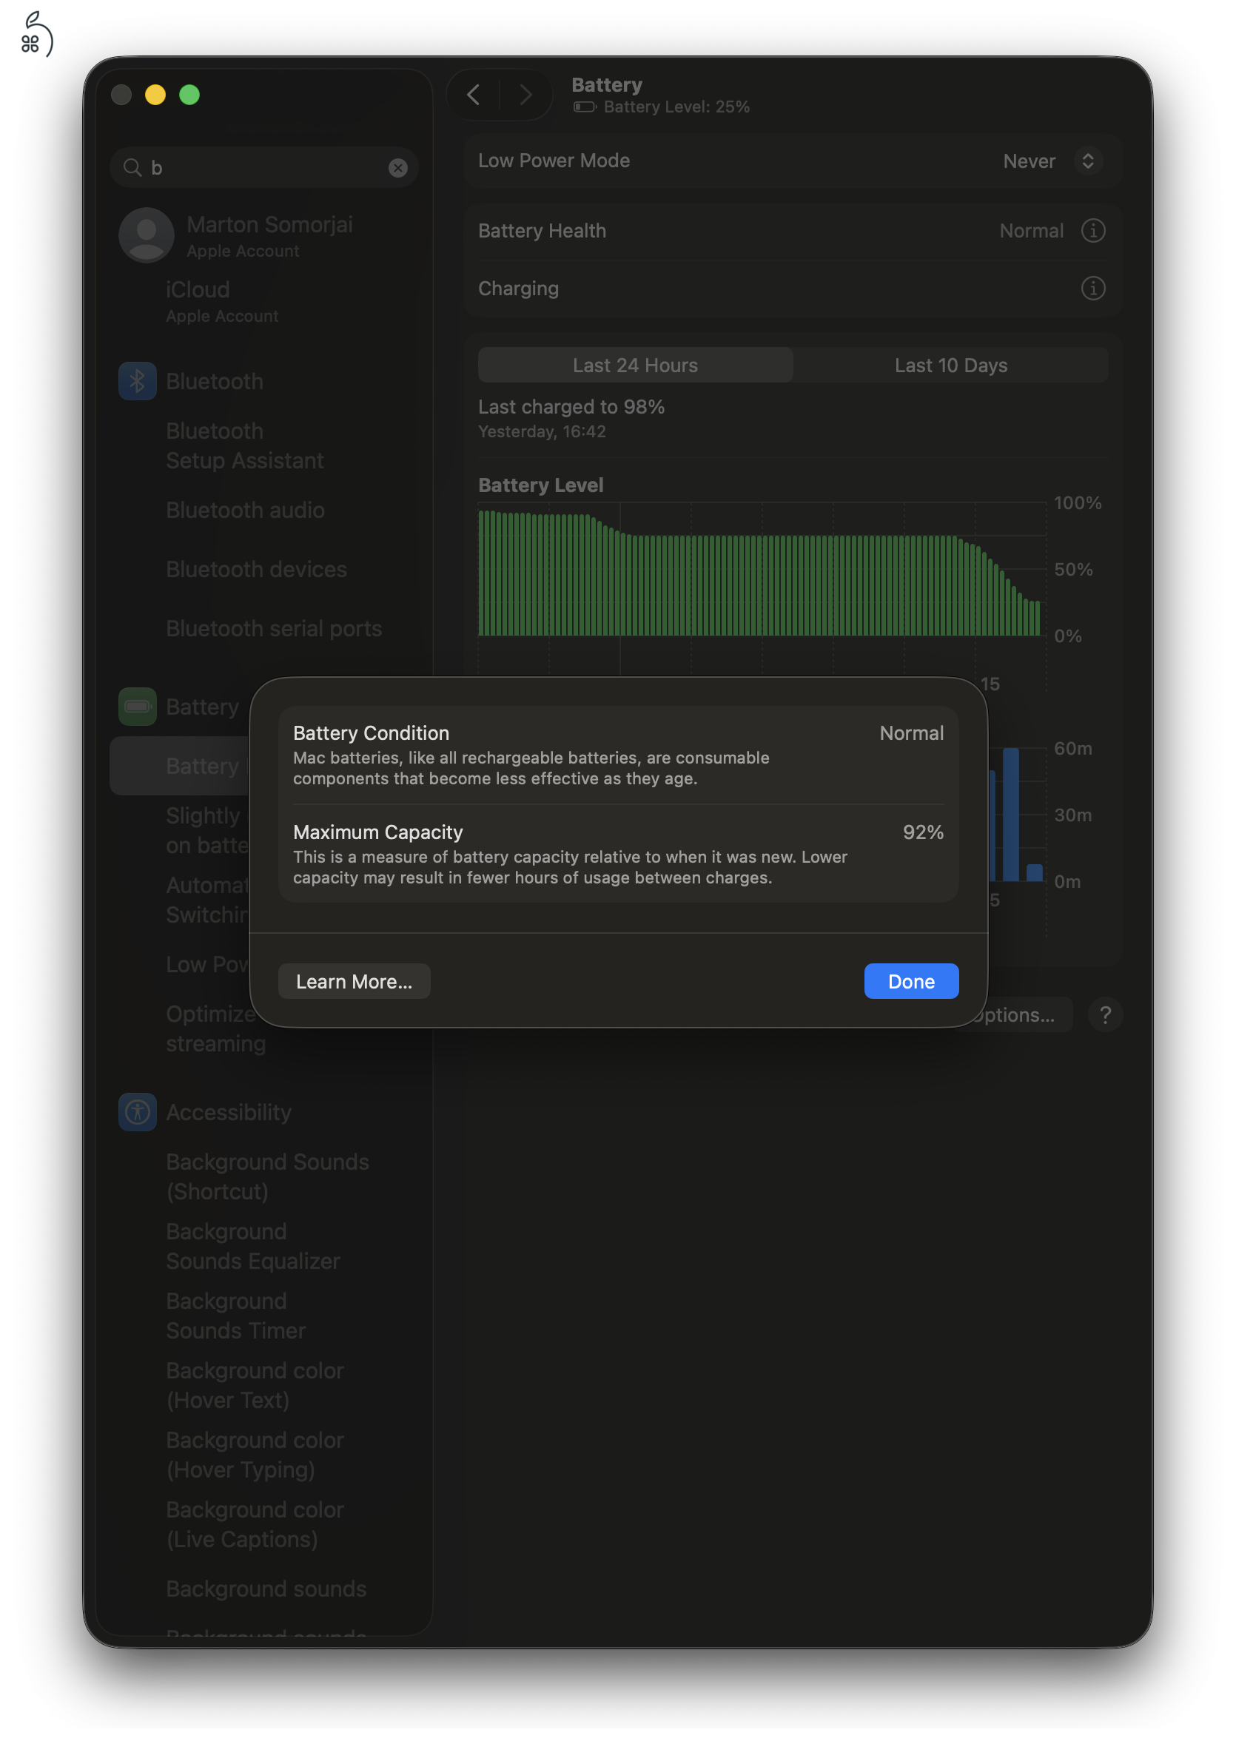Image resolution: width=1236 pixels, height=1758 pixels.
Task: Open Background Sounds Timer result
Action: coord(236,1316)
